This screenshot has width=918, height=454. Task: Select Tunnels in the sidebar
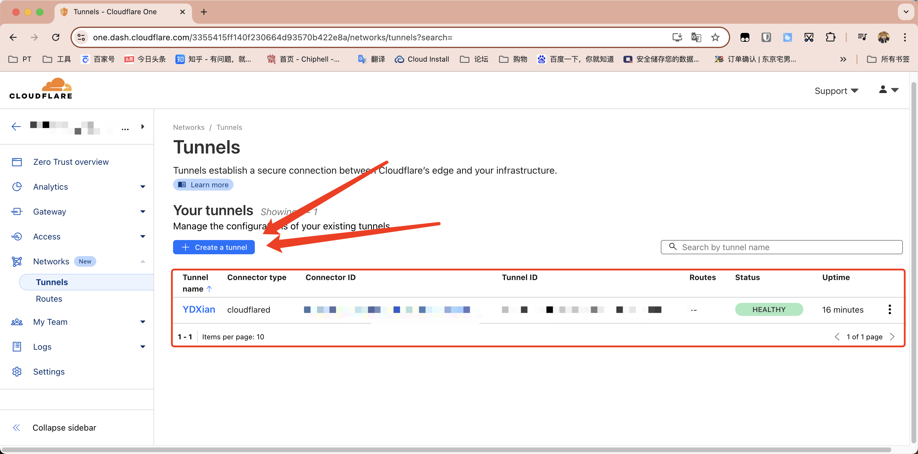(86, 282)
